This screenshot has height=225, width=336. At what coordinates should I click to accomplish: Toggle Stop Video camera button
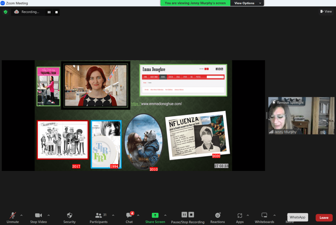pyautogui.click(x=38, y=216)
